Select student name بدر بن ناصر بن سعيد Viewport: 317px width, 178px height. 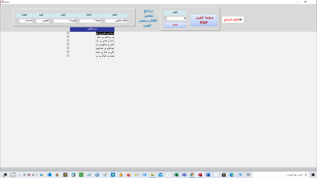[x=105, y=37]
